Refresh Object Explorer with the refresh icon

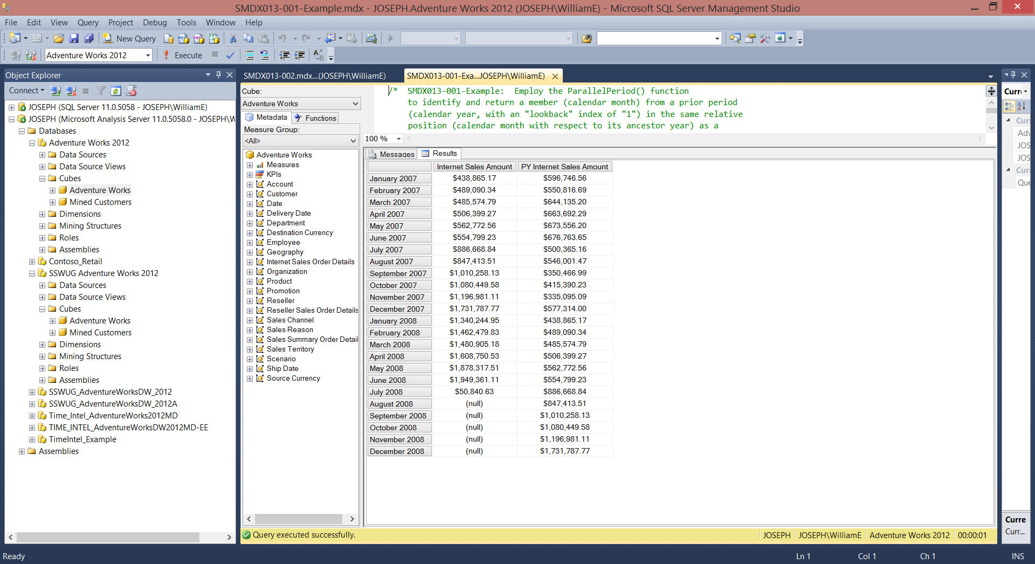(x=116, y=91)
